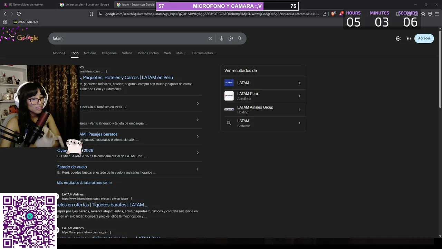The image size is (442, 249).
Task: Click the LATAM Perú airline logo thumbnail
Action: [229, 96]
